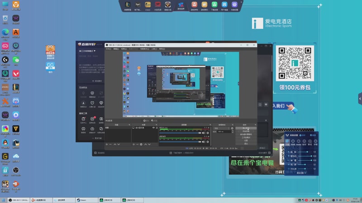Screen dimensions: 362x203
Task: Open the red game-save icon in top dock
Action: click(x=195, y=5)
